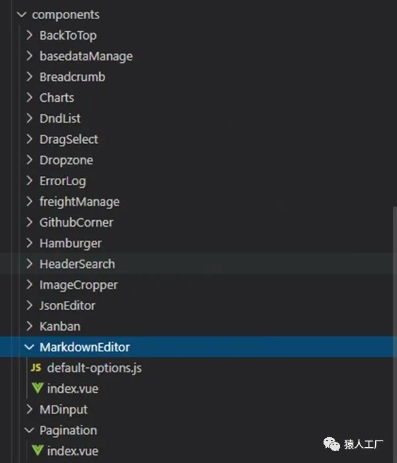Select the HeaderSearch folder

(x=77, y=264)
